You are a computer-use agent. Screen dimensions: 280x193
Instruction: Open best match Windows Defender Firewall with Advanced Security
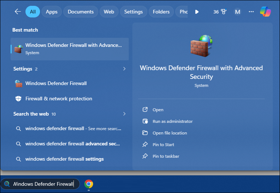(70, 49)
